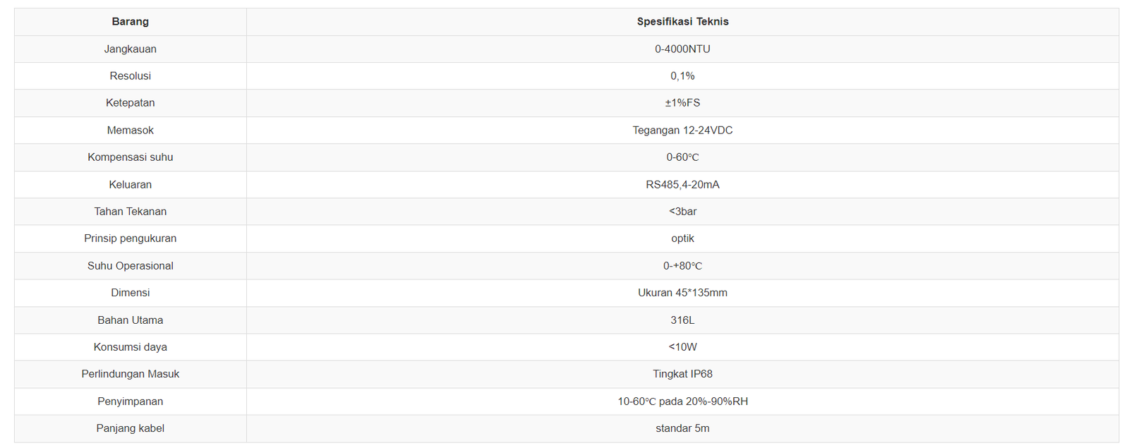Select the Kompensasi suhu label

[131, 157]
